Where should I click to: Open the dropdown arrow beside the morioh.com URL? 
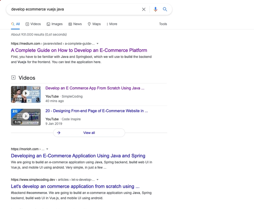(x=47, y=149)
